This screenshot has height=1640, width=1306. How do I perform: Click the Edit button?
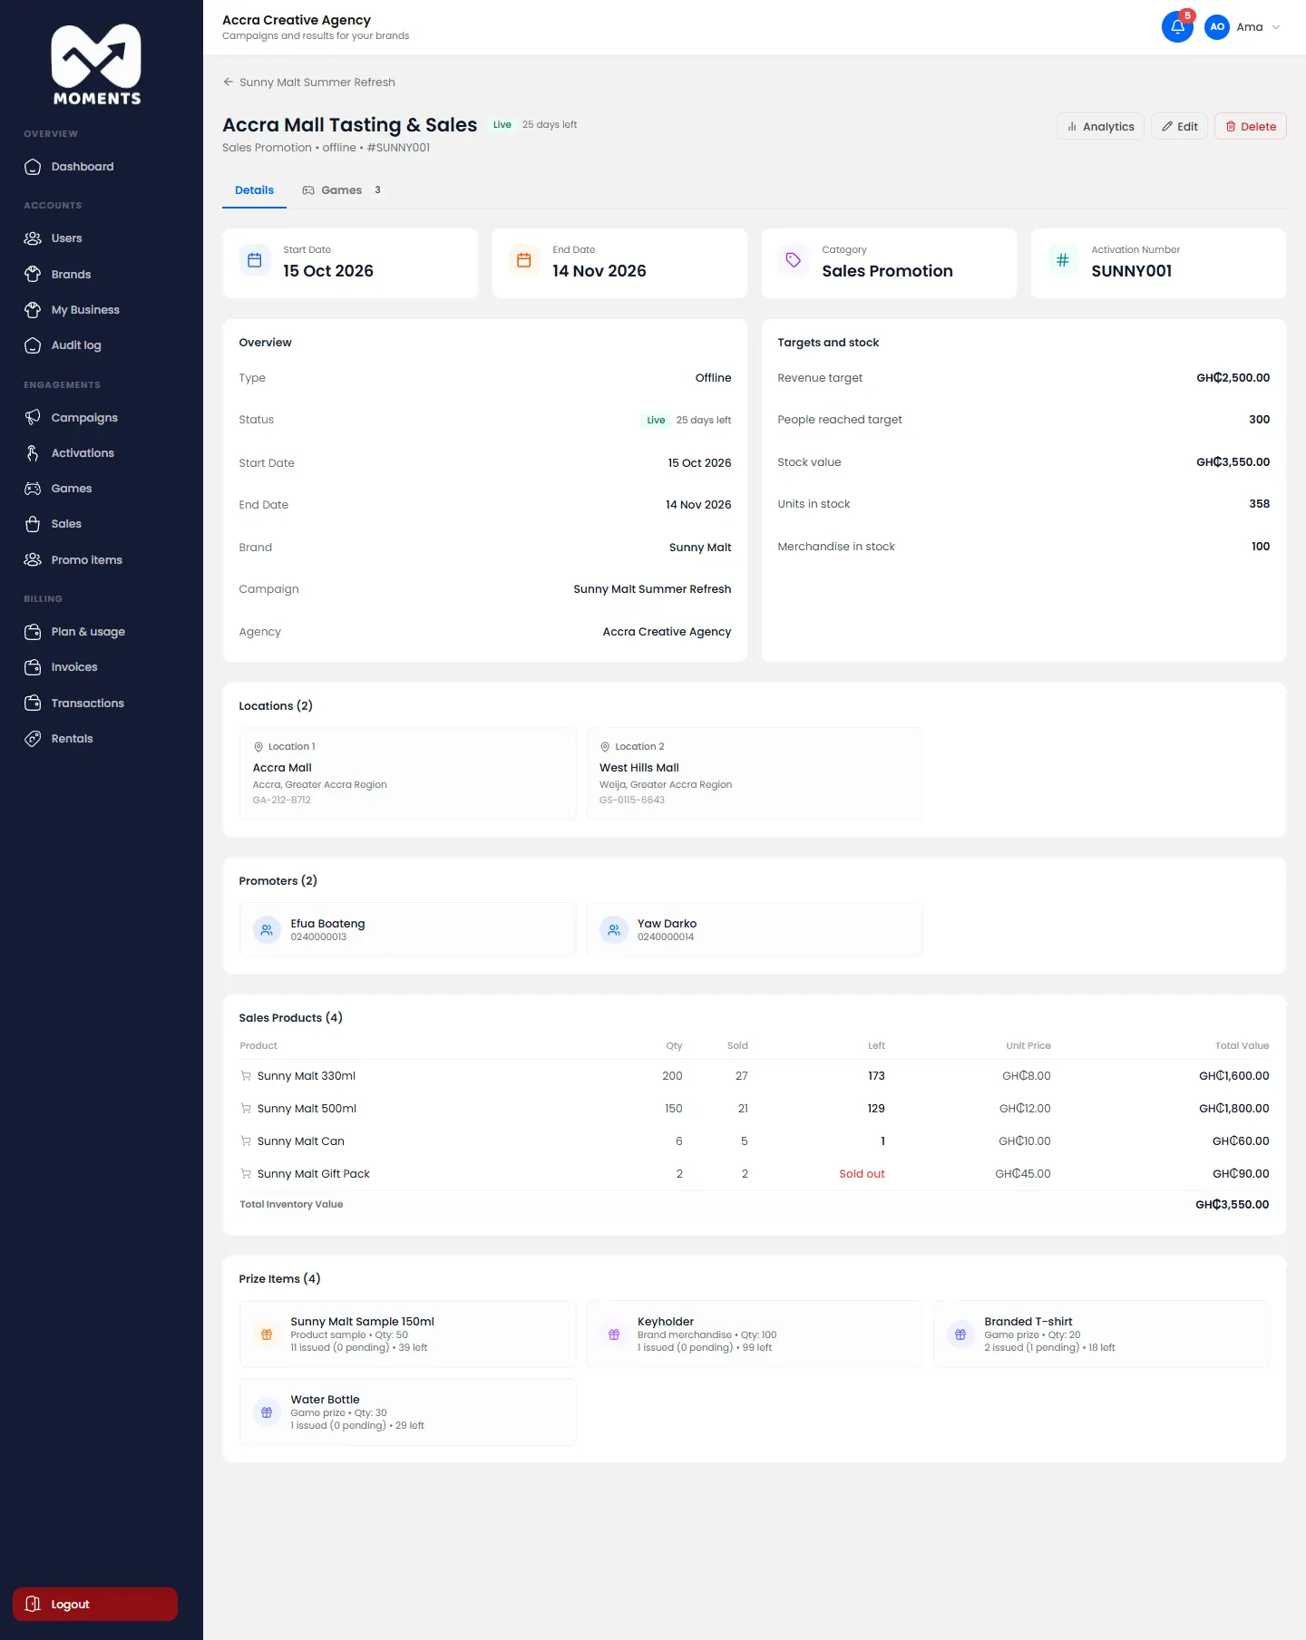1179,127
